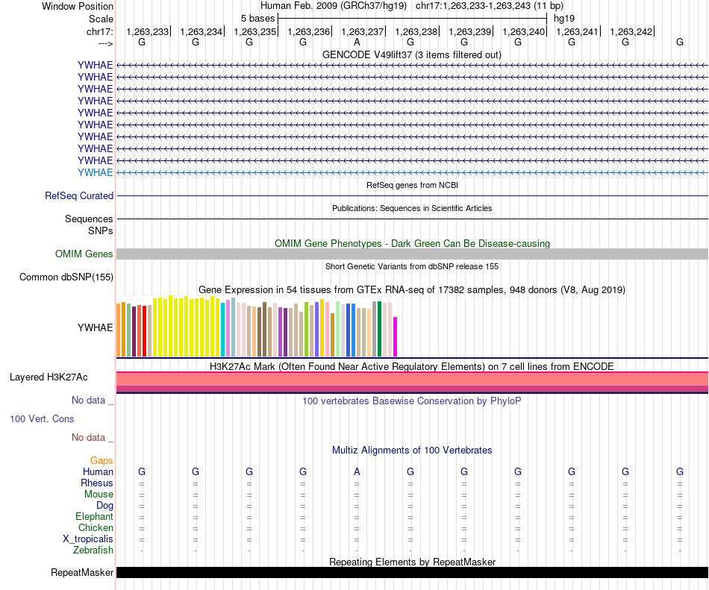Click the gray OMIM Genes track bar
709x590 pixels.
coord(413,254)
